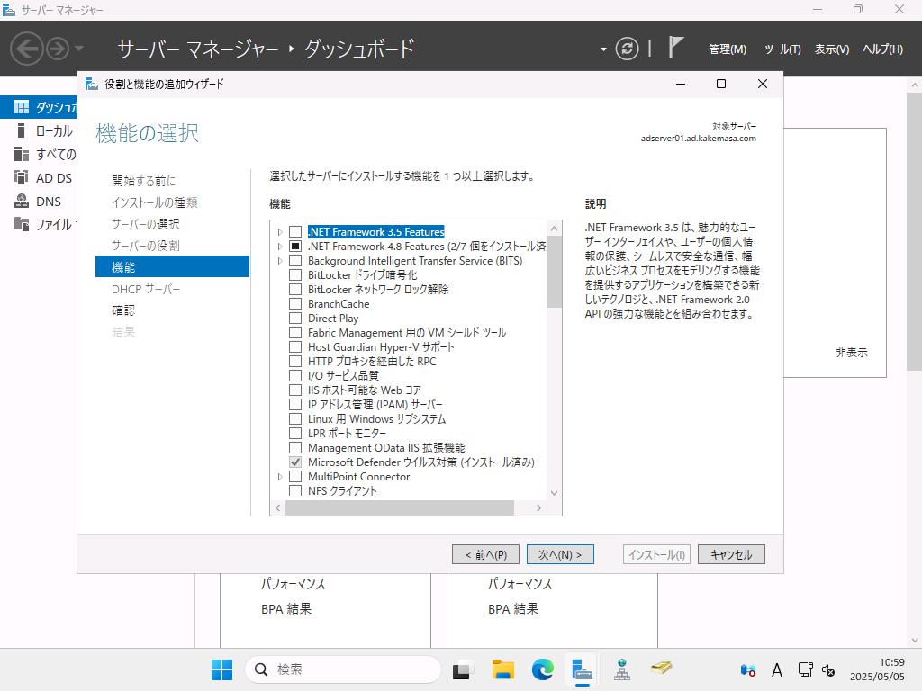Check the BranchCache feature

pyautogui.click(x=295, y=304)
